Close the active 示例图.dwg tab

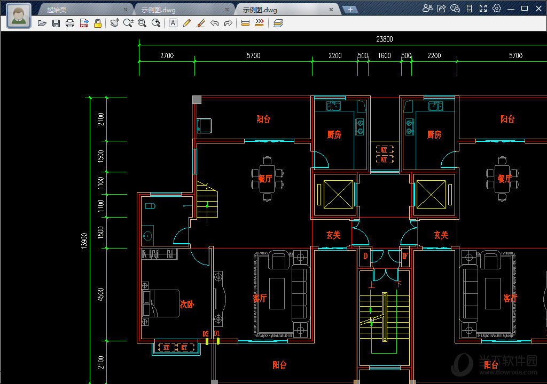coord(331,10)
